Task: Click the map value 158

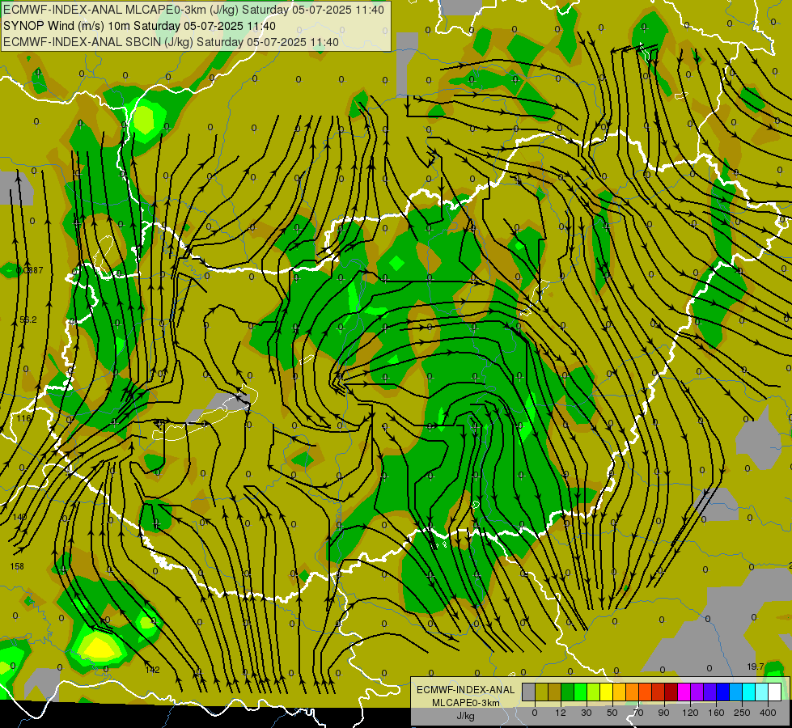Action: (17, 566)
